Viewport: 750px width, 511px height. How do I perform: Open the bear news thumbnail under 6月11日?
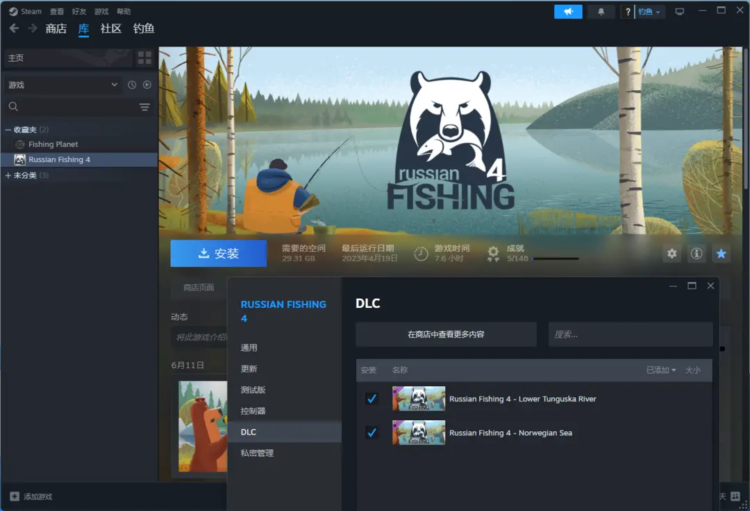click(203, 426)
